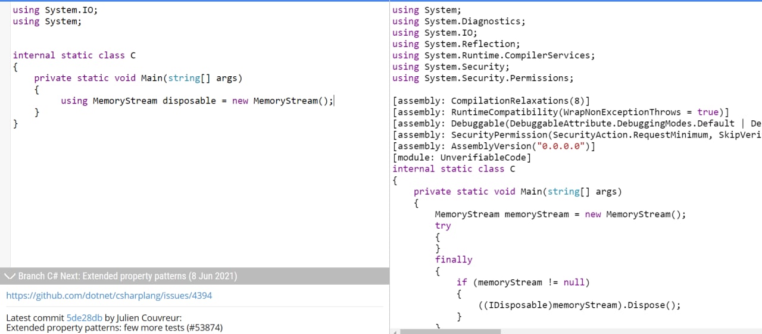Click 'internal static class C' in left editor
The height and width of the screenshot is (334, 762).
[x=74, y=55]
